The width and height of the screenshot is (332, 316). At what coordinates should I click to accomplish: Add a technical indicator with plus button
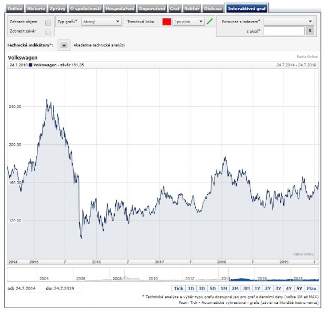[64, 45]
